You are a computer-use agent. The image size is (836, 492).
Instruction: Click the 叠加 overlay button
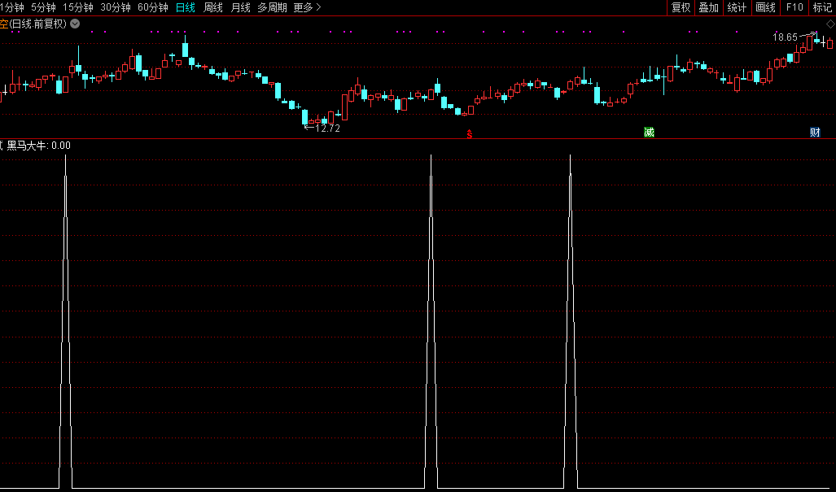[708, 7]
